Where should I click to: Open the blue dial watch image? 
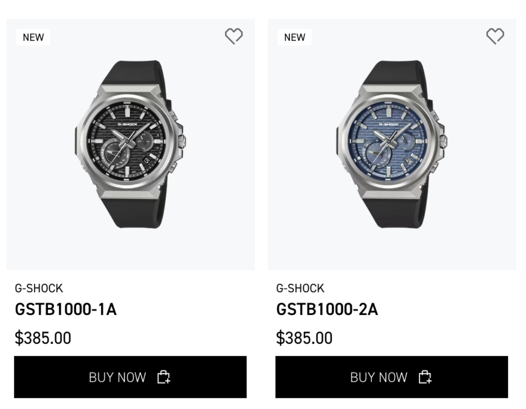(x=392, y=144)
